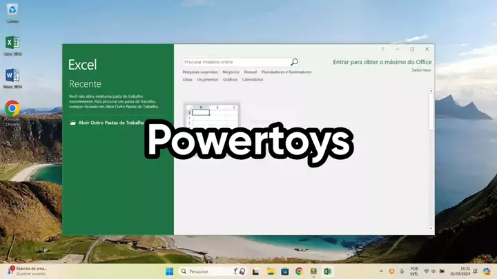Click the help question mark icon
497x279 pixels.
point(383,49)
